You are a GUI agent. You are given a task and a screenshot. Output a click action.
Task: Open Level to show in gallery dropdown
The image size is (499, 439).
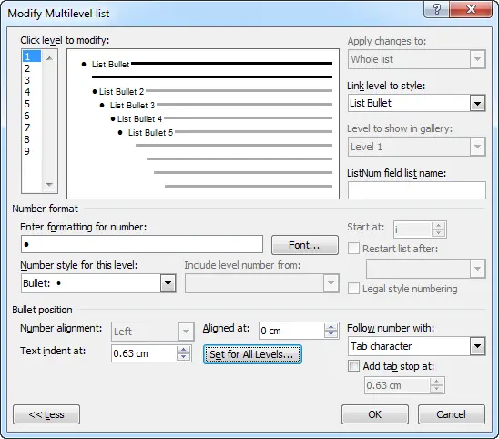coord(477,147)
